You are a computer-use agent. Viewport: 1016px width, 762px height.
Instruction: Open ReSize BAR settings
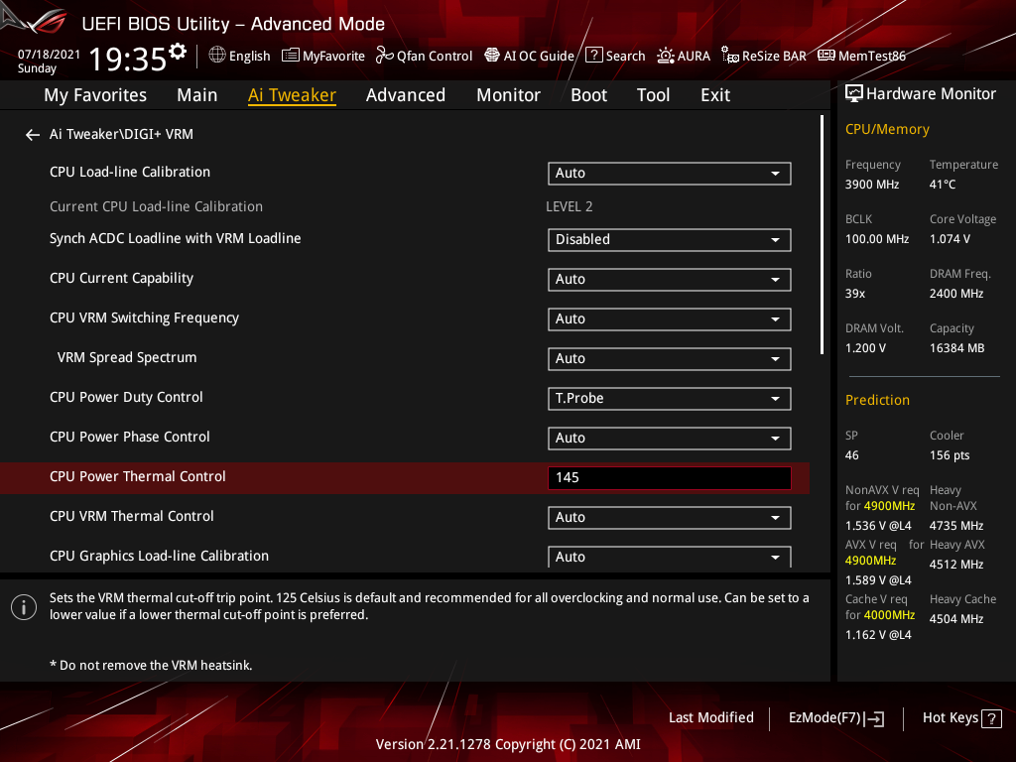coord(764,56)
